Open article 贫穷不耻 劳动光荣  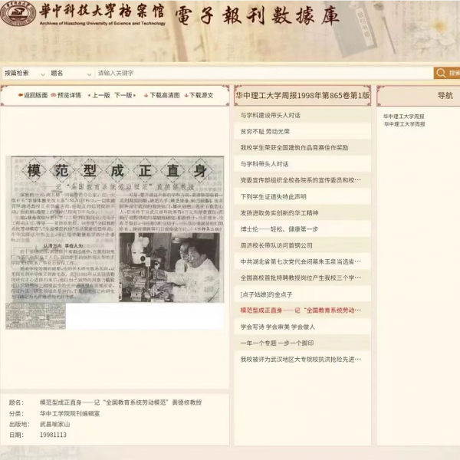click(x=265, y=131)
